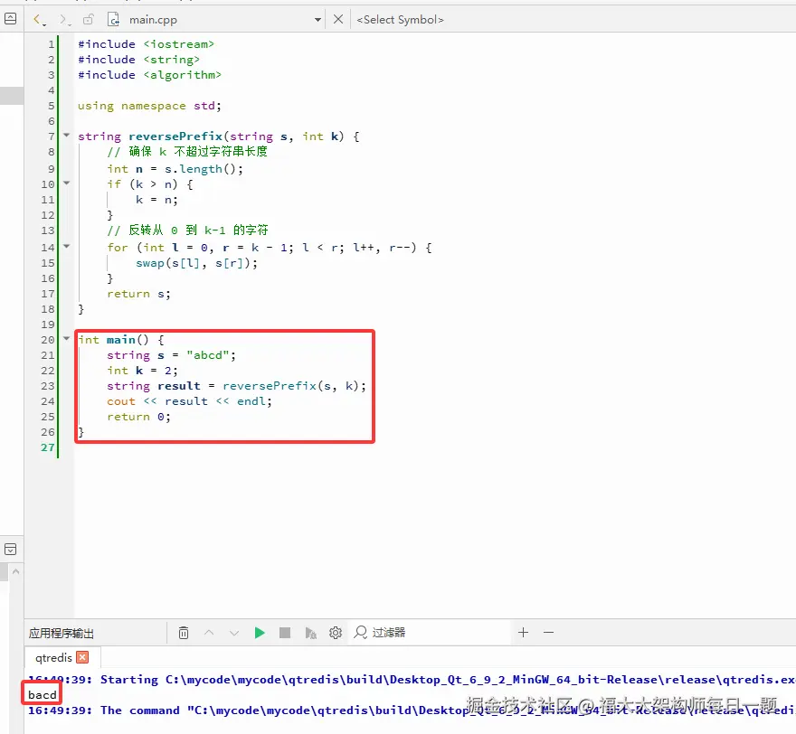Click the return s; statement
The width and height of the screenshot is (796, 734).
pos(138,294)
